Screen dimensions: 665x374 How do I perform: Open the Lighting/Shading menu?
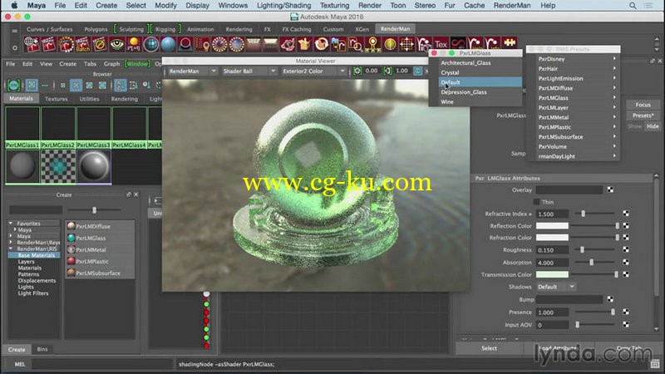283,6
